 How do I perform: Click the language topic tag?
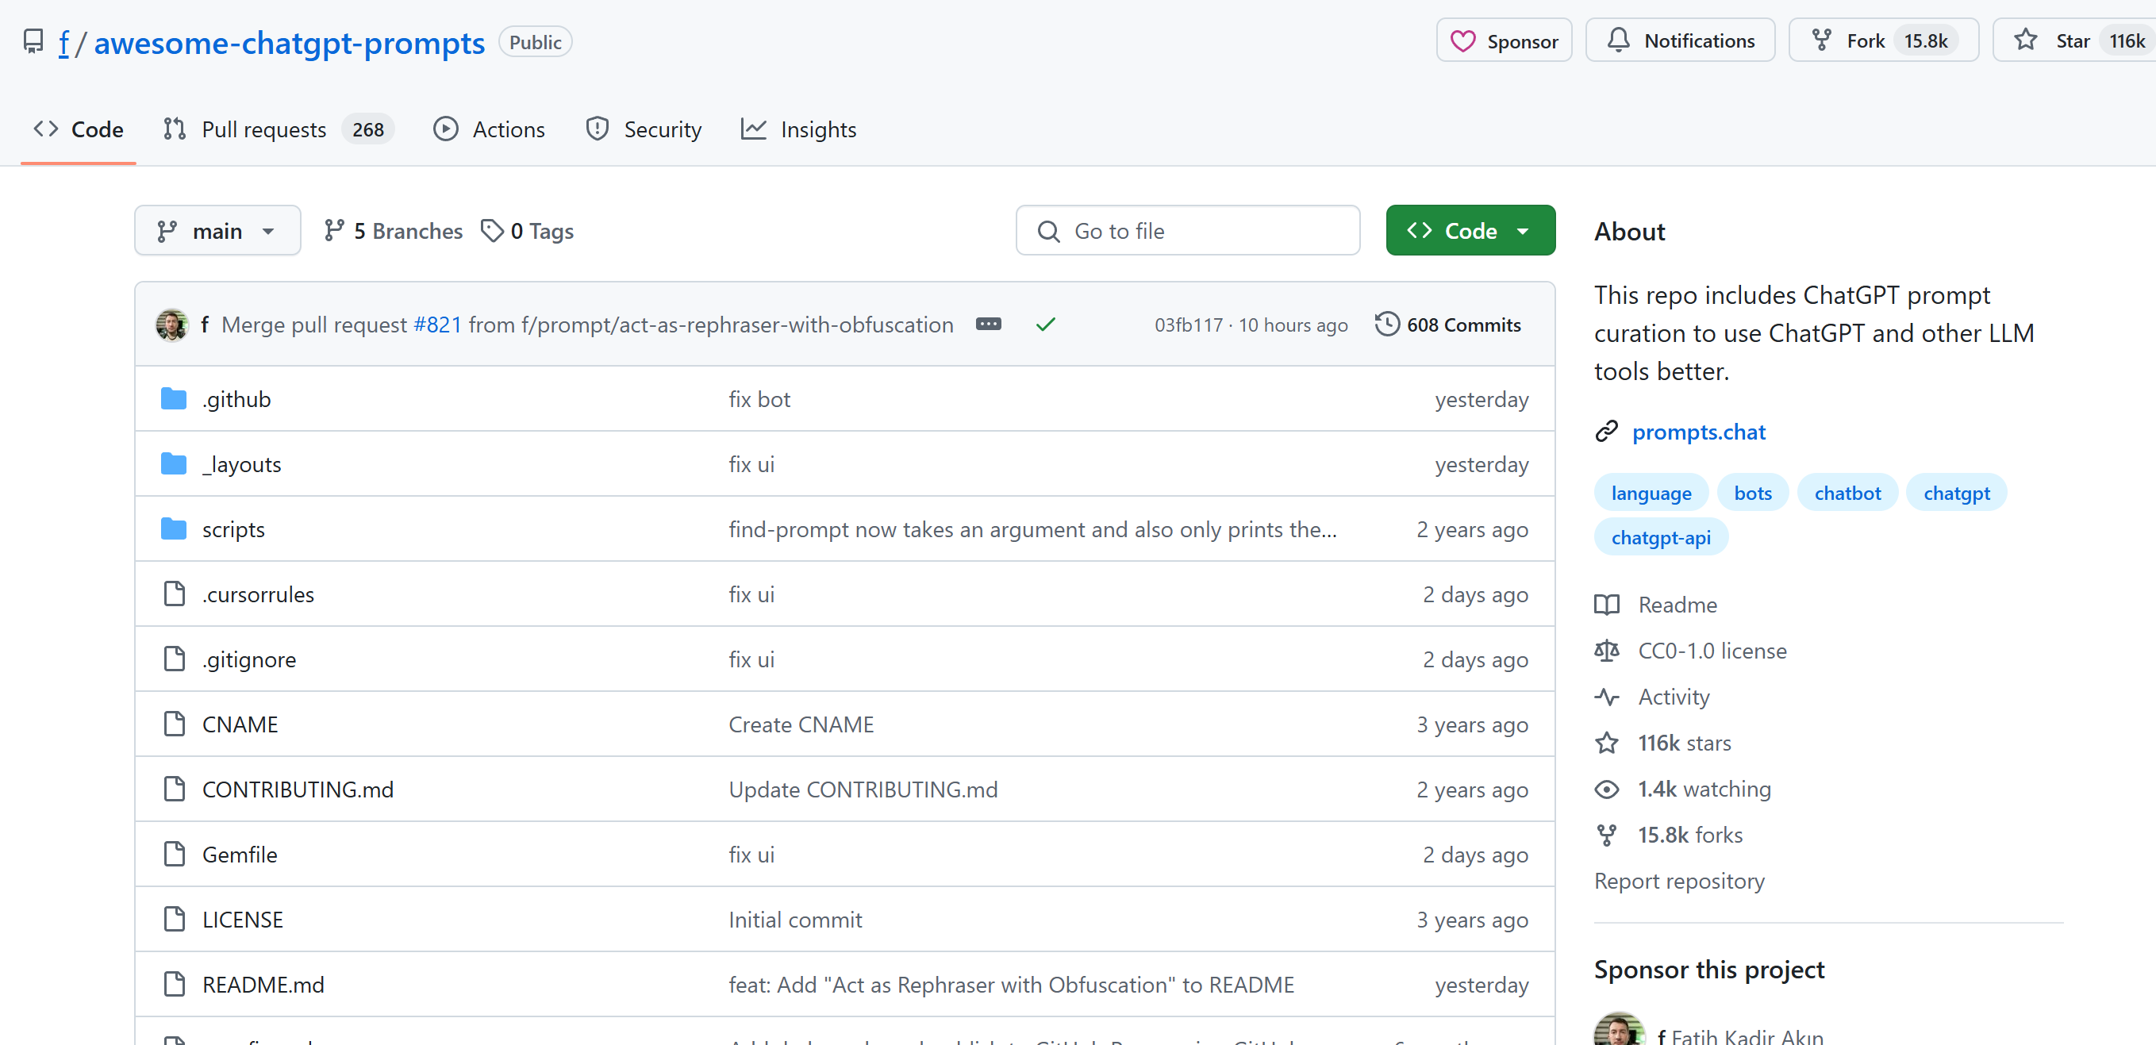(1651, 493)
